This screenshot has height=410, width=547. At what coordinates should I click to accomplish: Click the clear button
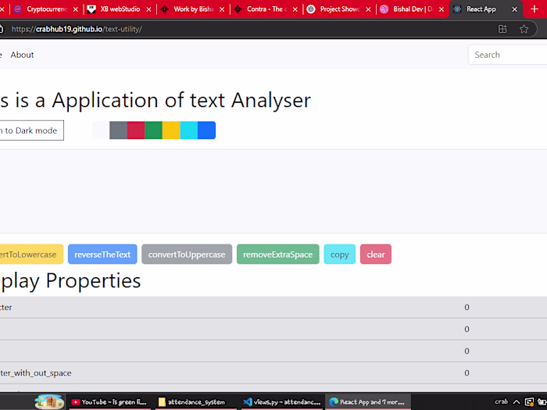(376, 254)
